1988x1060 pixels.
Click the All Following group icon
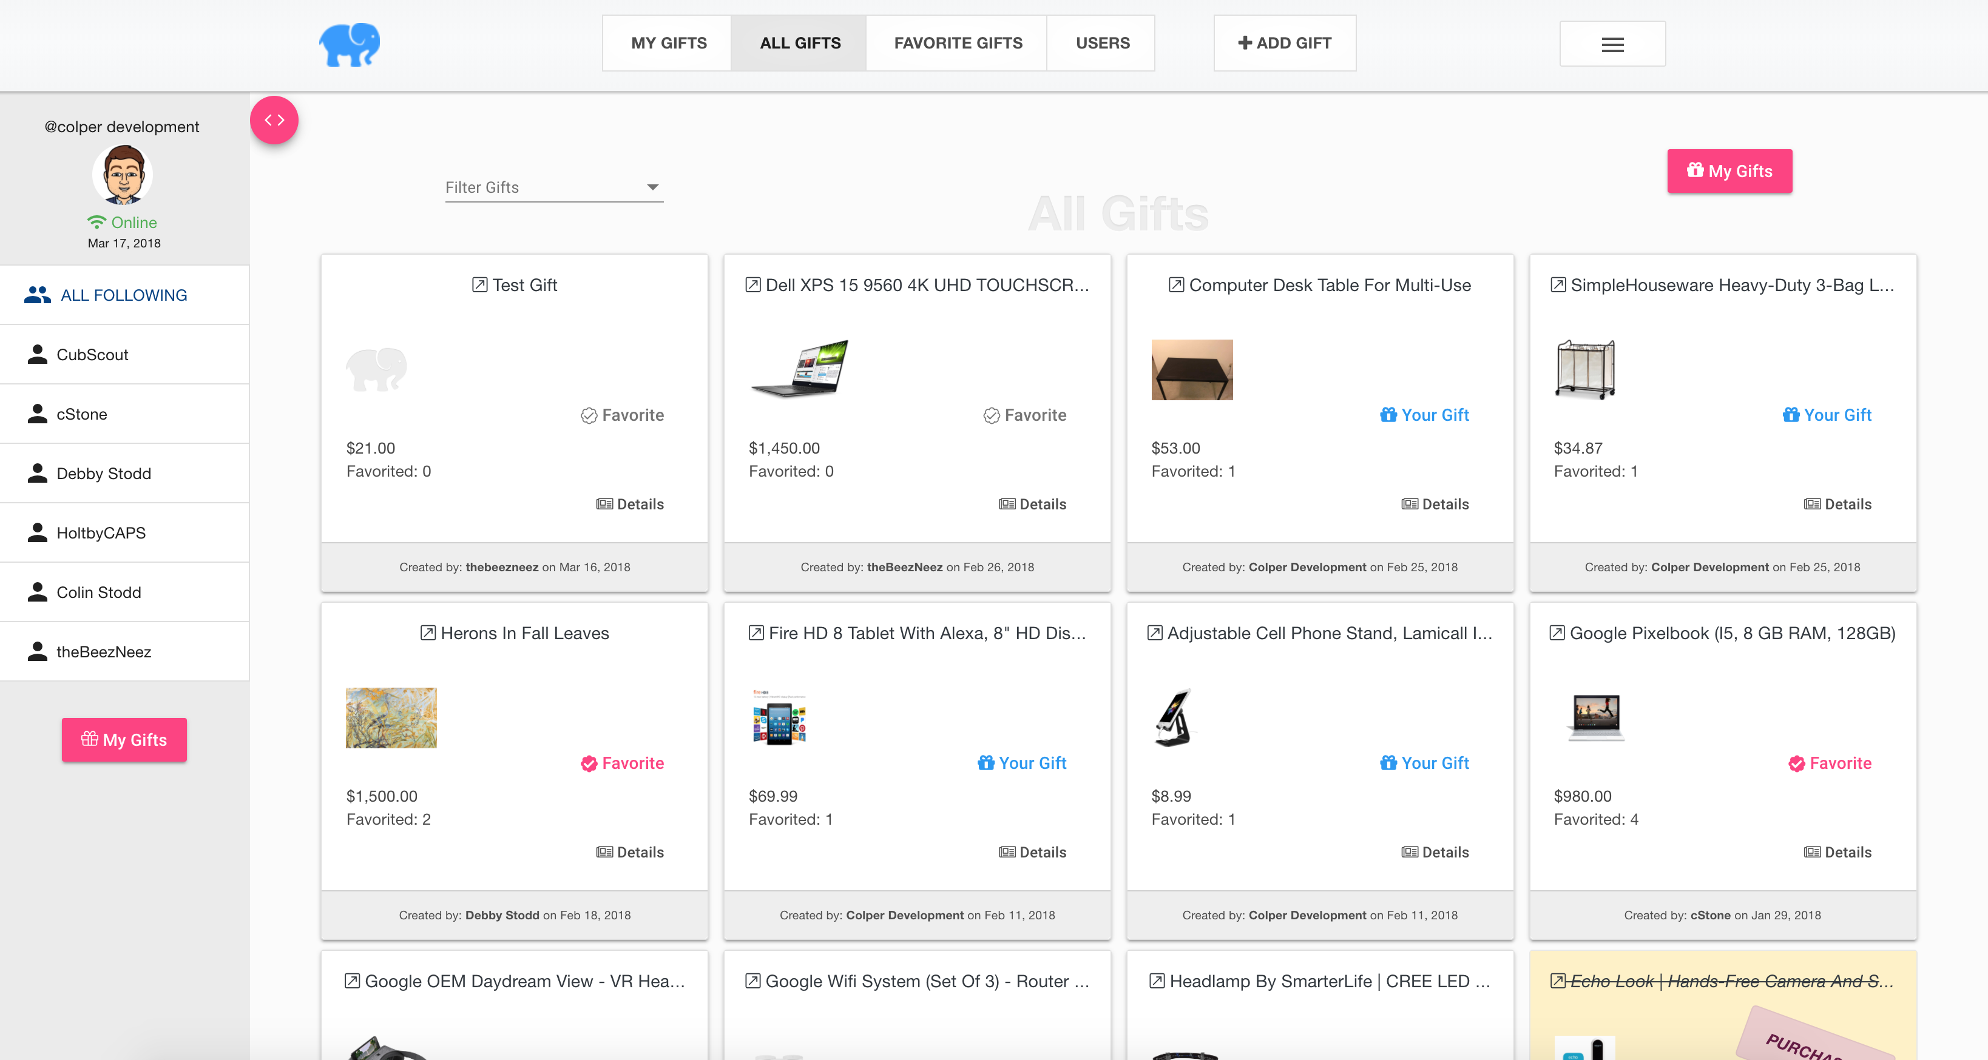(37, 295)
